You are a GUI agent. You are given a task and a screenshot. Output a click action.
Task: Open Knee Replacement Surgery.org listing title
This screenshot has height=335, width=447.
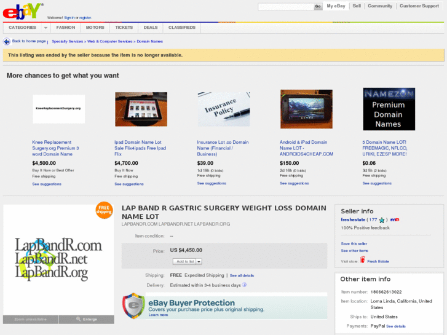click(x=55, y=148)
